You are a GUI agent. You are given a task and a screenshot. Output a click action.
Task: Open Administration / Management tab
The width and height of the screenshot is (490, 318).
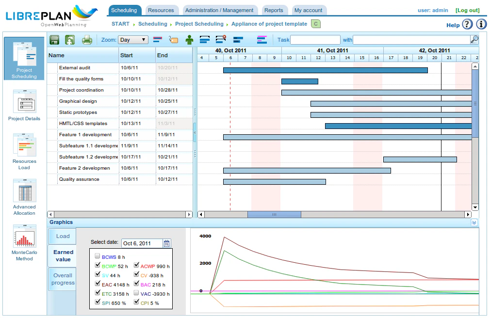(219, 10)
